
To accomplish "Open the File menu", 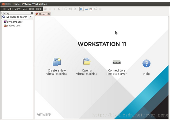I will pyautogui.click(x=4, y=9).
